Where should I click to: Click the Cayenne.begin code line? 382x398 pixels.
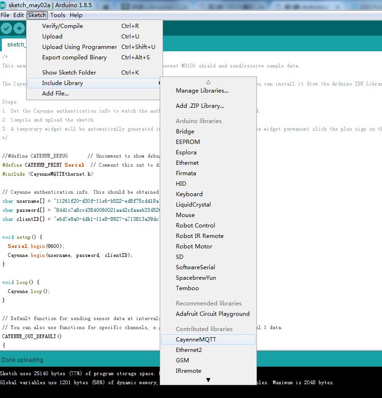click(70, 256)
